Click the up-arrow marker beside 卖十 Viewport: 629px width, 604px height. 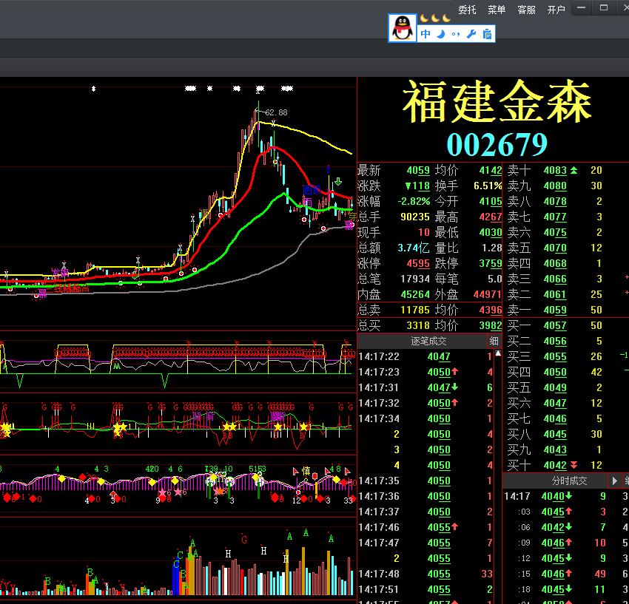574,170
